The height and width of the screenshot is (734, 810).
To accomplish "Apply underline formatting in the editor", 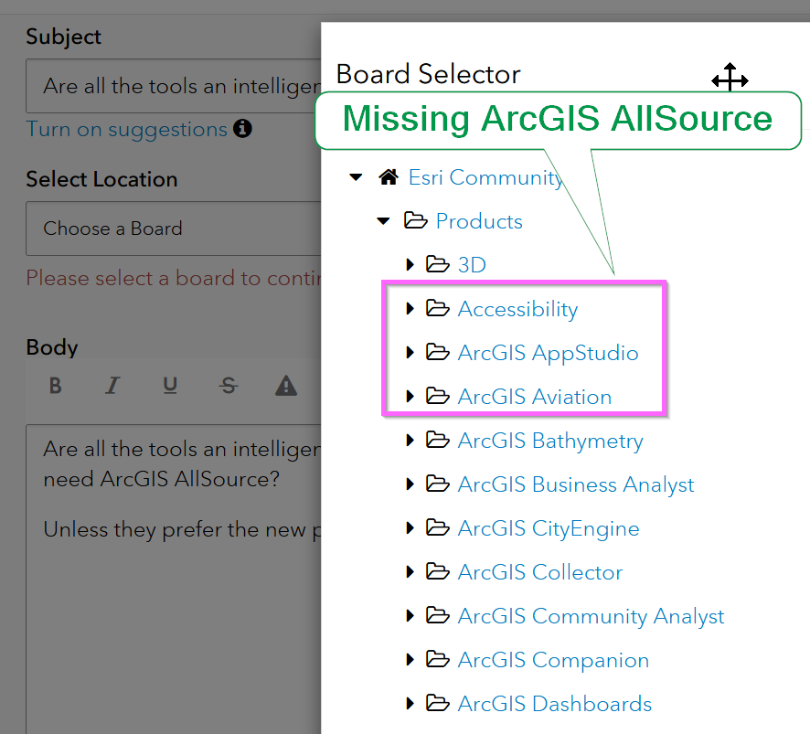I will pyautogui.click(x=170, y=386).
